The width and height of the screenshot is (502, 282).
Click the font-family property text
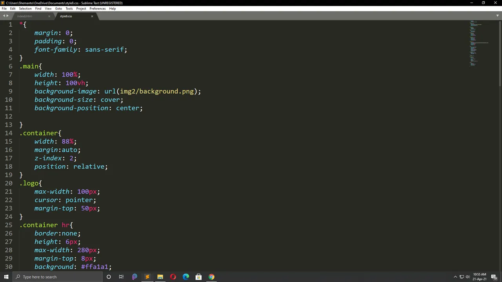click(56, 50)
